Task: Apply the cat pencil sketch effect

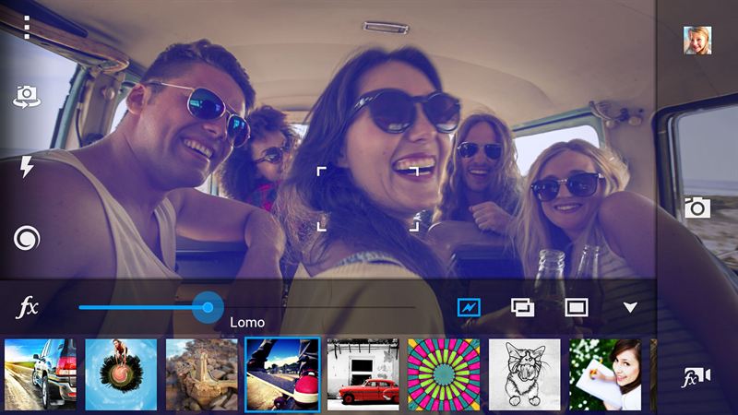Action: [x=524, y=374]
